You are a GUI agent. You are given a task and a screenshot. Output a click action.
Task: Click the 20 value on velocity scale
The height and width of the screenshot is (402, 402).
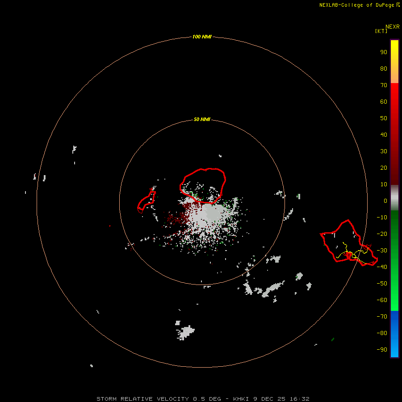click(x=384, y=168)
